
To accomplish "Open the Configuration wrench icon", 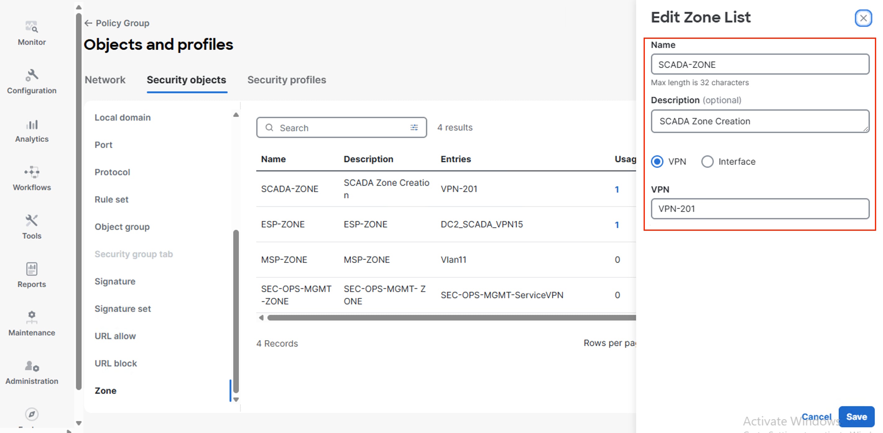I will (31, 75).
